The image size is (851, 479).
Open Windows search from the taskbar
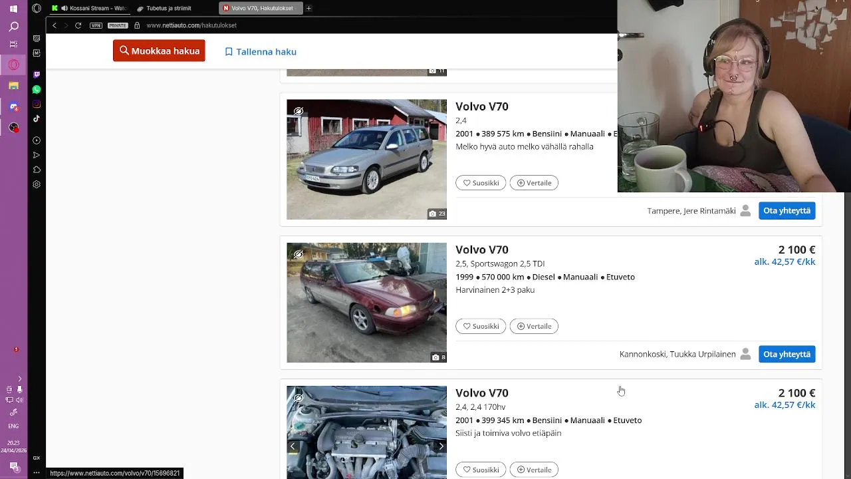pyautogui.click(x=13, y=27)
